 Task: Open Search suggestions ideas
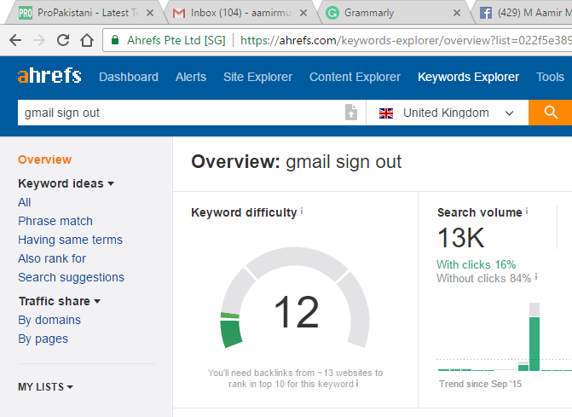[71, 277]
